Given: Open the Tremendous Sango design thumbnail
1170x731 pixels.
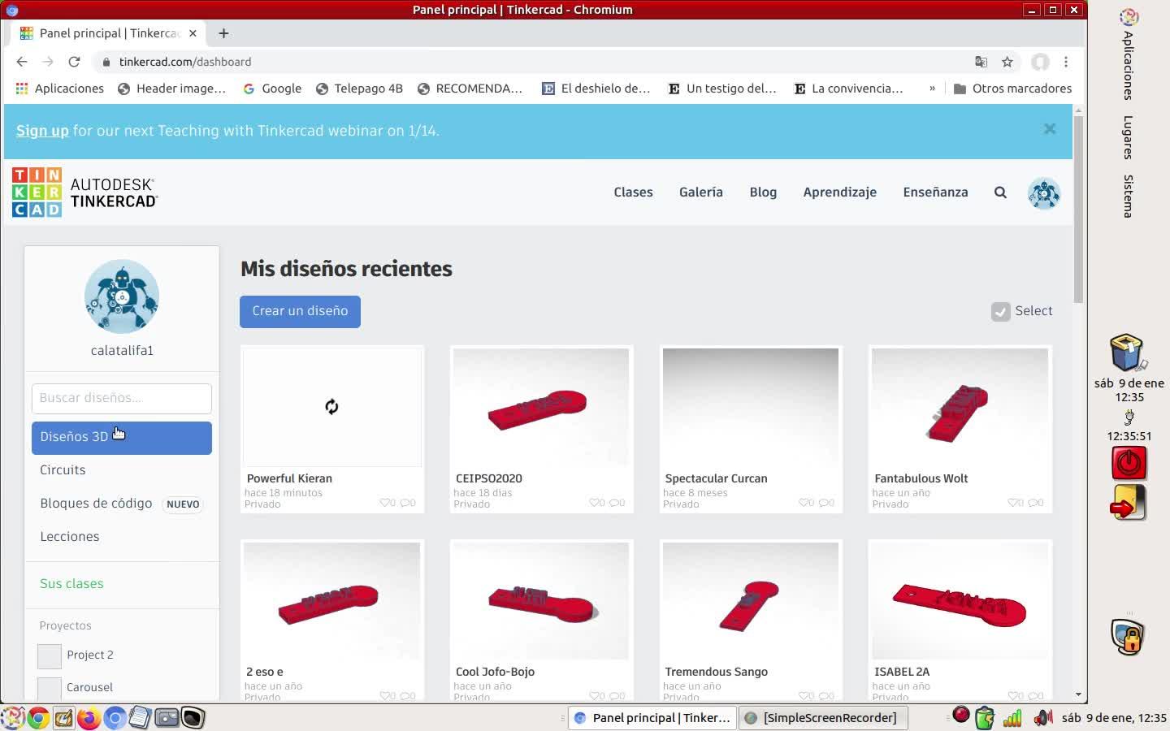Looking at the screenshot, I should point(751,601).
